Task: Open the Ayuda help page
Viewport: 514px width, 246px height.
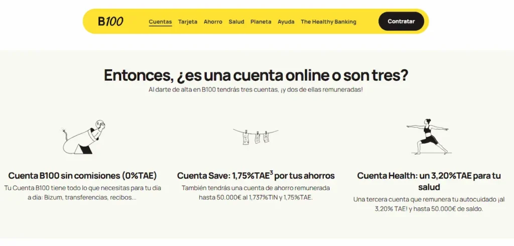Action: coord(286,22)
